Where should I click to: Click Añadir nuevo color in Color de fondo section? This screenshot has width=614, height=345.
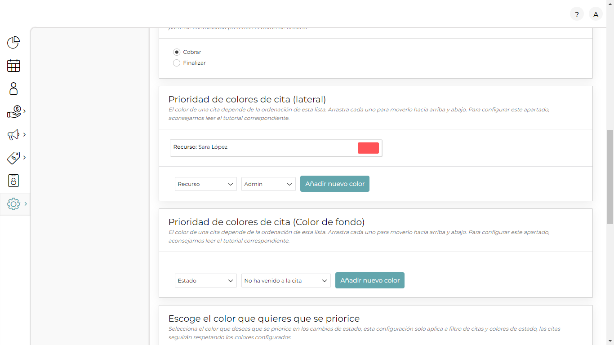(370, 280)
